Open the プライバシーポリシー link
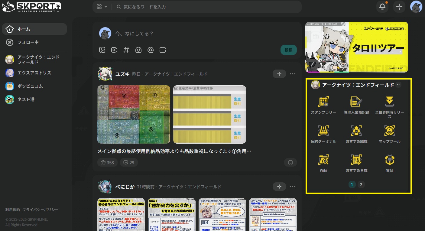Viewport: 425px width, 231px height. [x=41, y=210]
